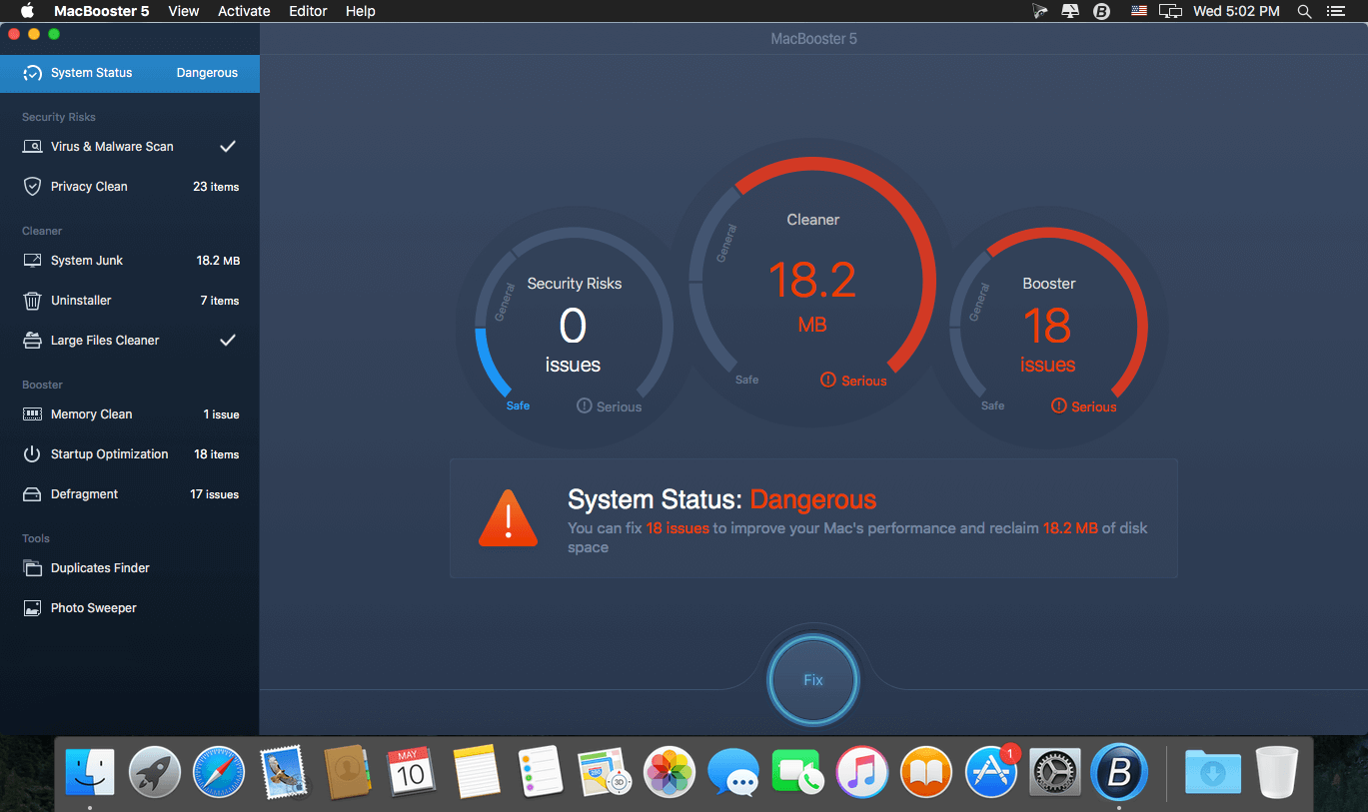Click the Virus & Malware Scan icon
Image resolution: width=1368 pixels, height=812 pixels.
tap(32, 147)
